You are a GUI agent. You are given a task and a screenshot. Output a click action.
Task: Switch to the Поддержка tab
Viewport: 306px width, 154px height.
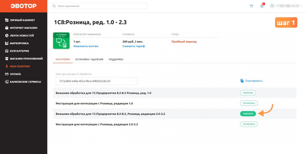(116, 59)
